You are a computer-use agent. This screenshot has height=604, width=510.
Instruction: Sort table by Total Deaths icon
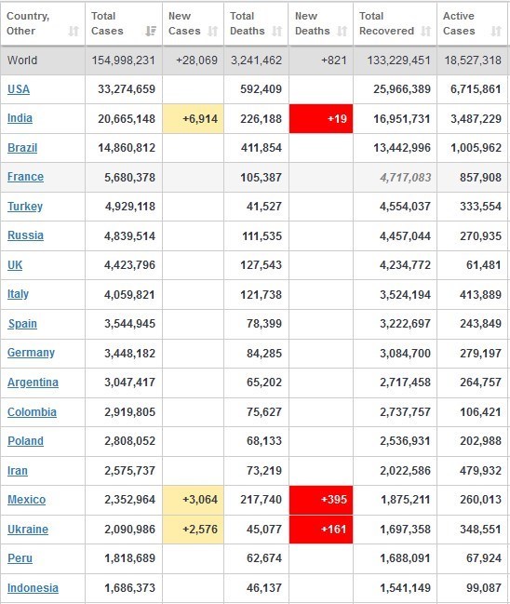277,31
